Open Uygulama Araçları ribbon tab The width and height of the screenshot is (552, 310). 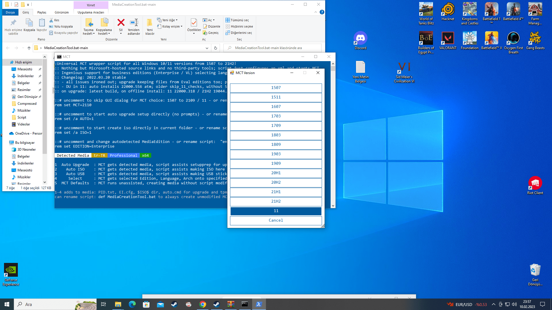pyautogui.click(x=91, y=12)
